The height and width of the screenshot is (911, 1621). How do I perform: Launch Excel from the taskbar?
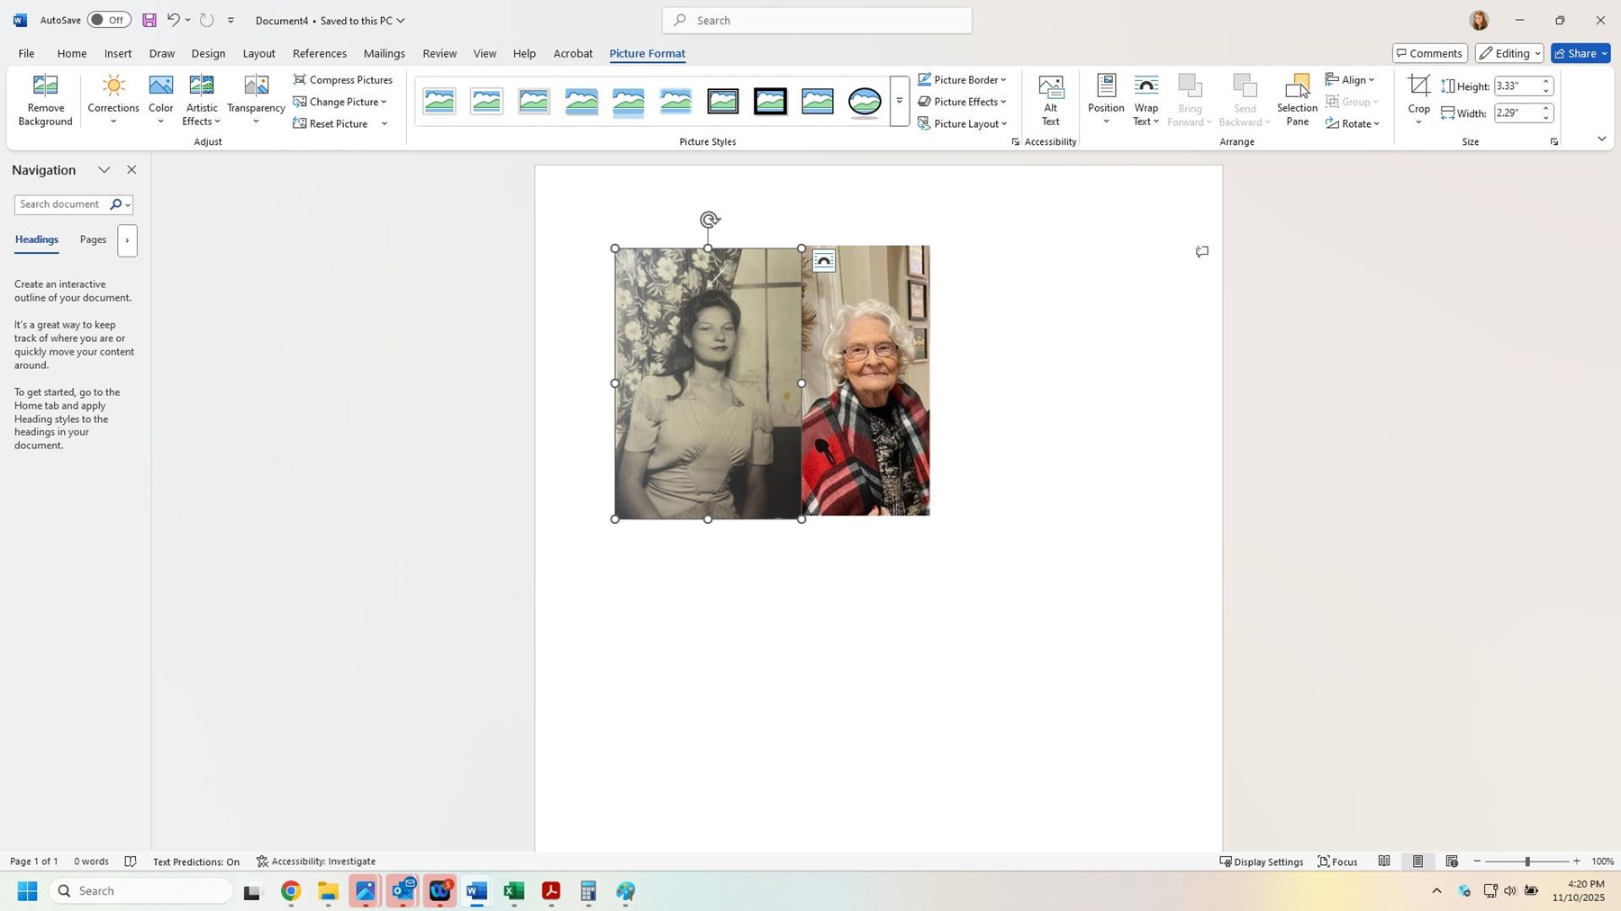tap(514, 891)
